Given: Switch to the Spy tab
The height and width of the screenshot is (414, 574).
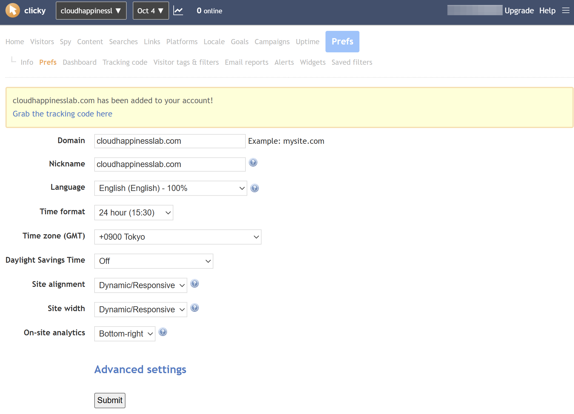Looking at the screenshot, I should pyautogui.click(x=65, y=42).
